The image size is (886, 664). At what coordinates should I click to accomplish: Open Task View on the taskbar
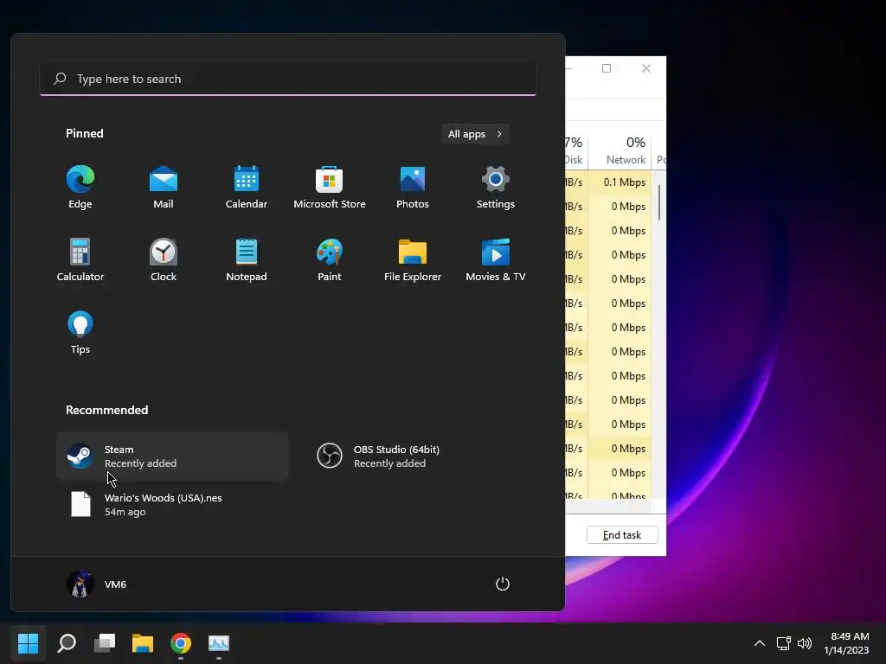coord(105,643)
